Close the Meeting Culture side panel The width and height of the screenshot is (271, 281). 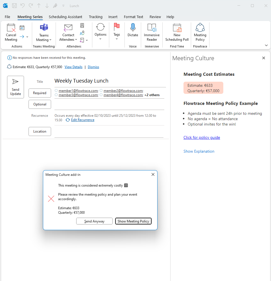tap(264, 58)
